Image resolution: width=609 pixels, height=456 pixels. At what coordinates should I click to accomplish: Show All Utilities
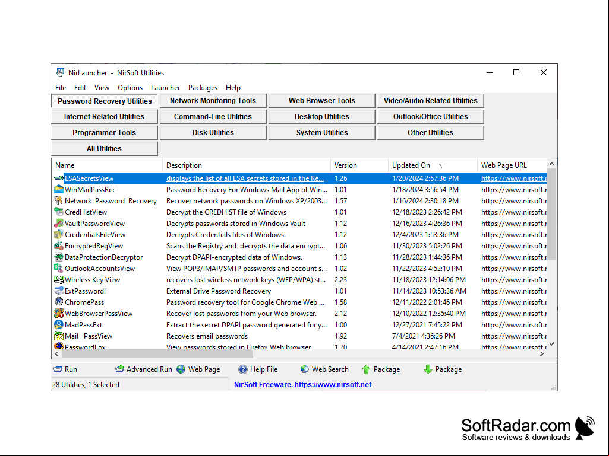(x=104, y=148)
